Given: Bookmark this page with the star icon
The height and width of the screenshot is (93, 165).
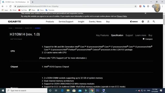Looking at the screenshot, I should [x=135, y=6].
